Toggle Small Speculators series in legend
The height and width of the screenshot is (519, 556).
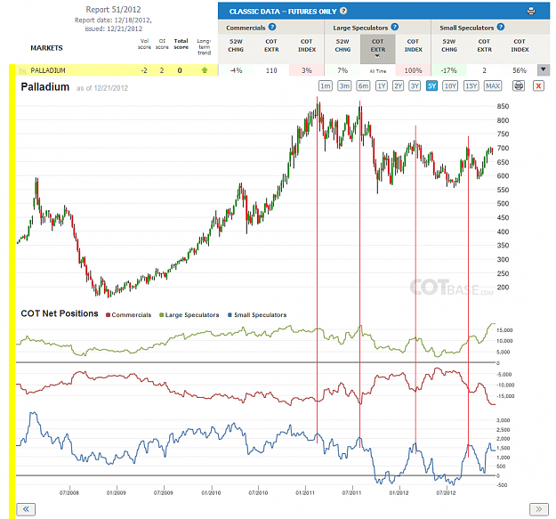coord(257,314)
